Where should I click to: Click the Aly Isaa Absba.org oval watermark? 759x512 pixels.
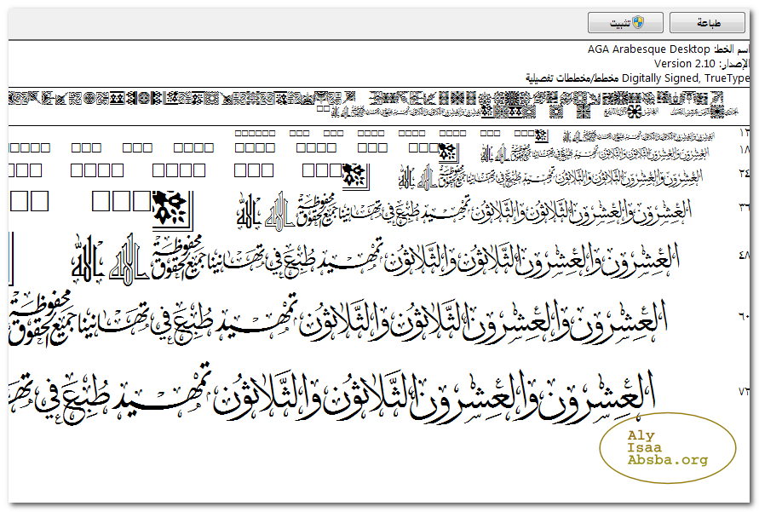(667, 448)
